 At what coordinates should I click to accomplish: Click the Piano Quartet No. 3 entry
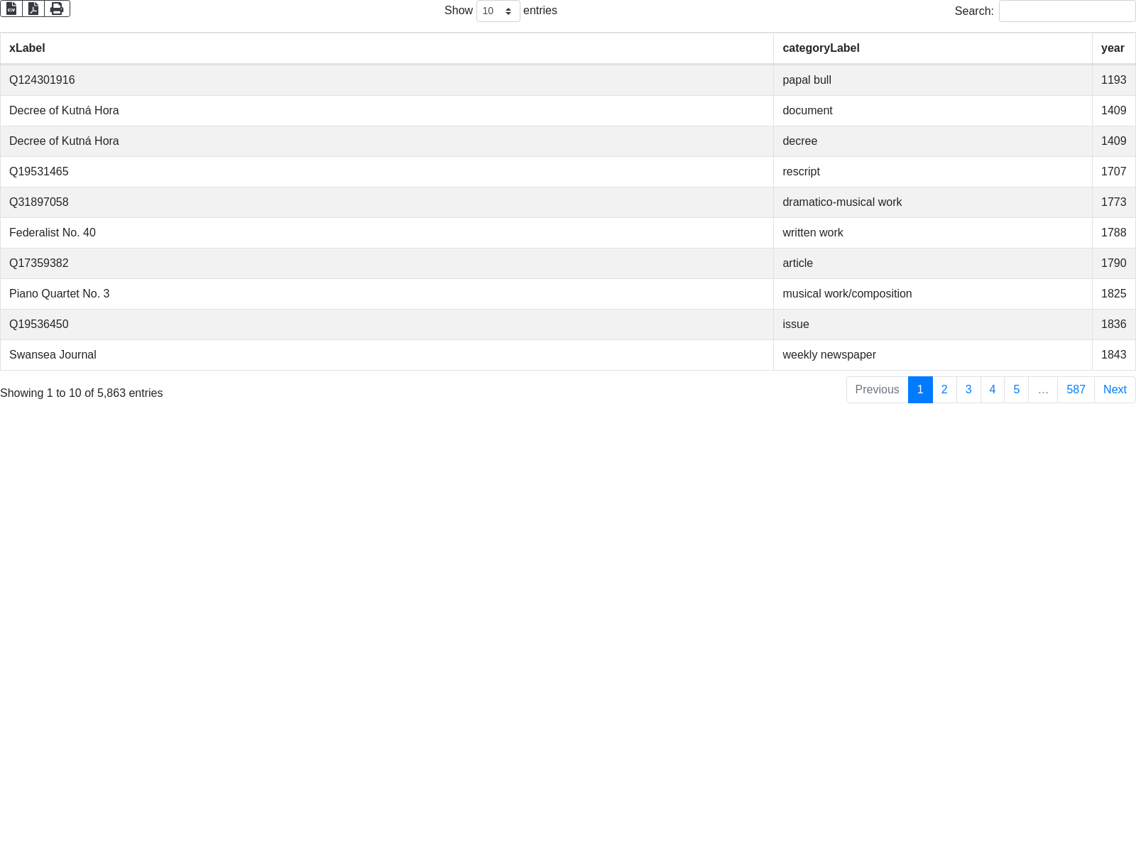point(60,294)
